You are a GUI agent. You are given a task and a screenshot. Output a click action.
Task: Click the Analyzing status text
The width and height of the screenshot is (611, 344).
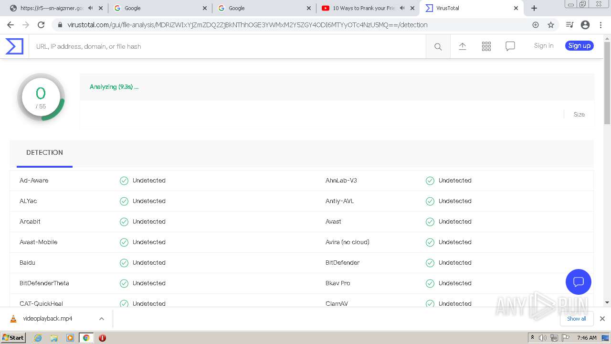pos(114,87)
